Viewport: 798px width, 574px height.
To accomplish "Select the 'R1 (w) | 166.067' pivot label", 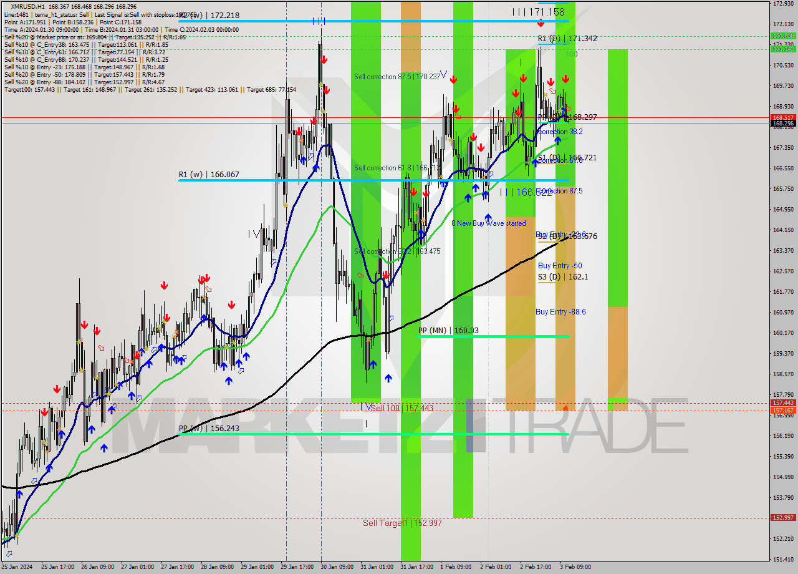I will [209, 175].
